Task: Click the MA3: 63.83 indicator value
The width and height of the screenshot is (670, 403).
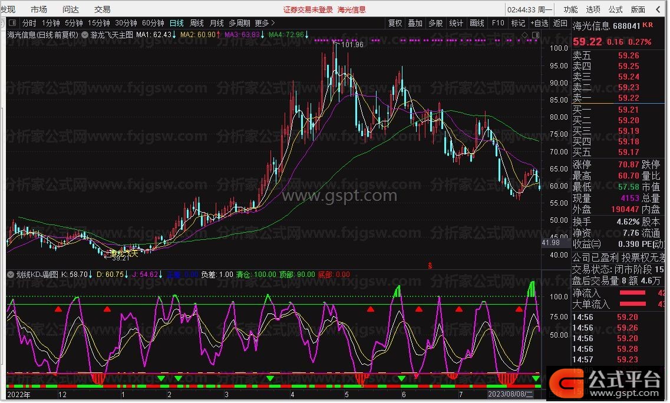Action: click(245, 35)
